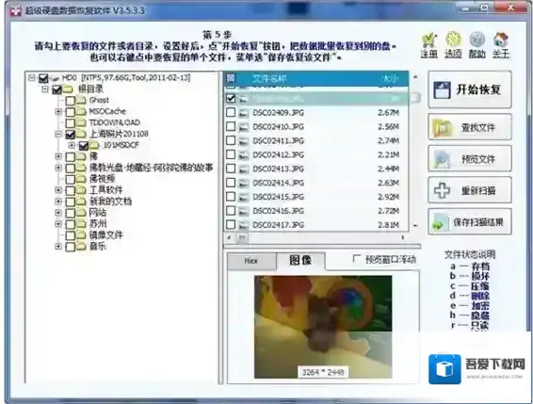Click the 预览文件 button
Image resolution: width=533 pixels, height=404 pixels.
point(469,159)
